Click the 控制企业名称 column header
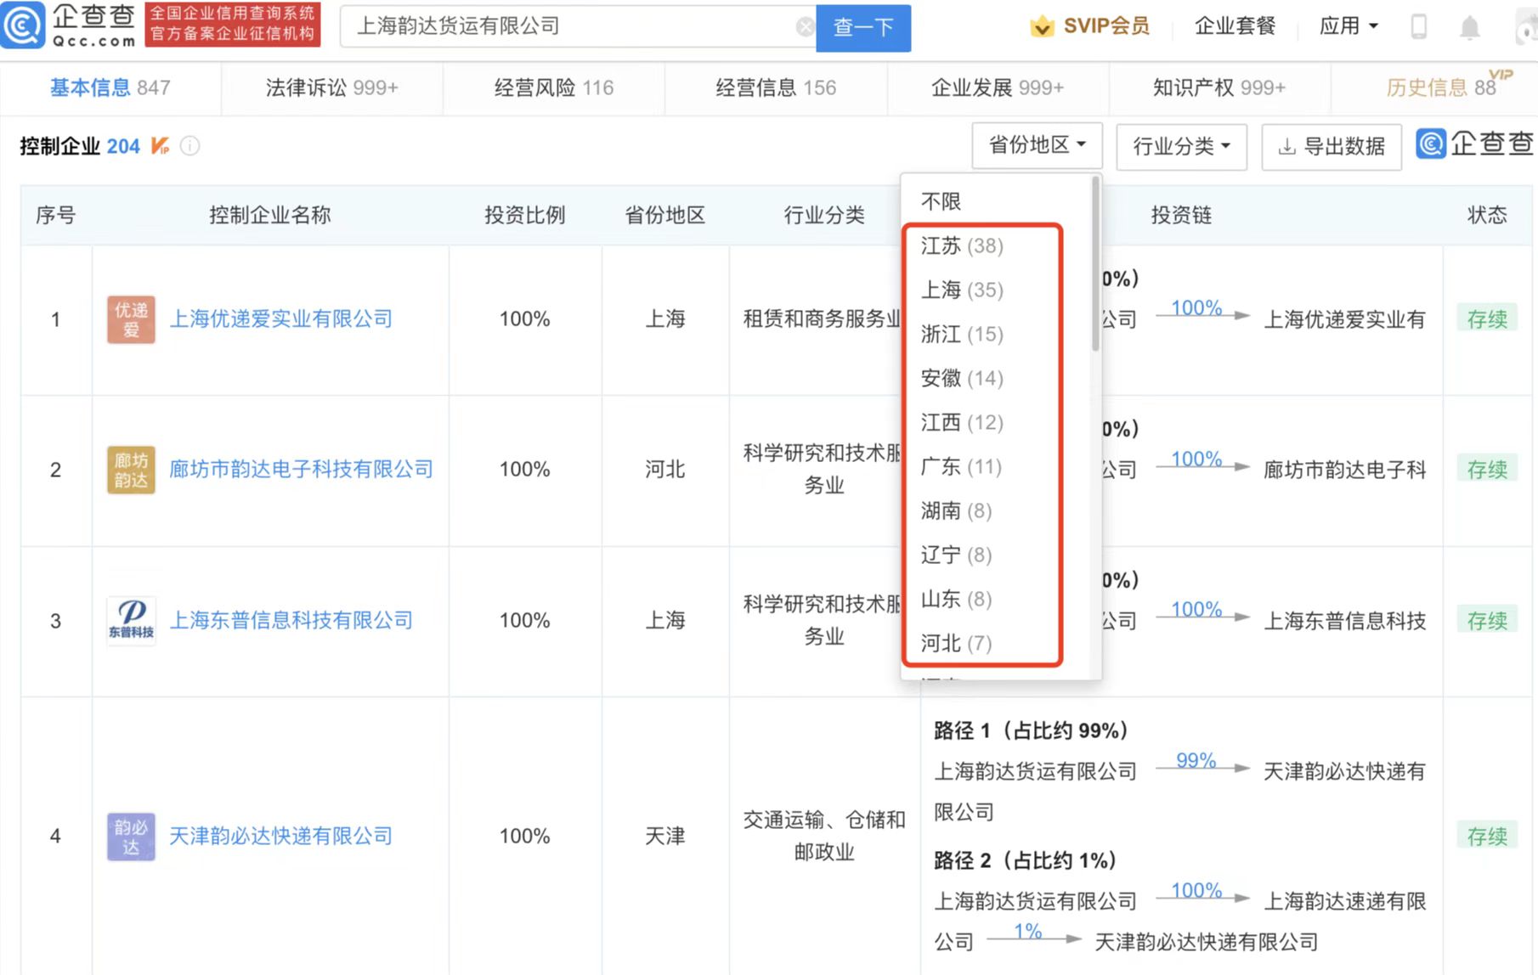The width and height of the screenshot is (1538, 975). [269, 215]
